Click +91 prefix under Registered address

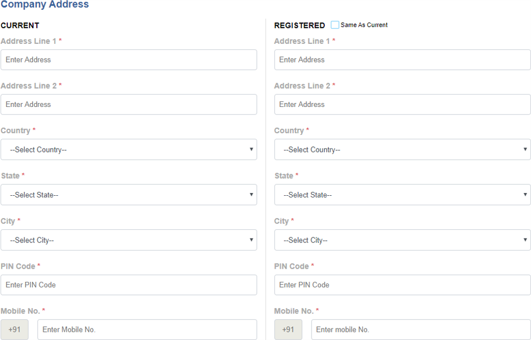coord(288,330)
